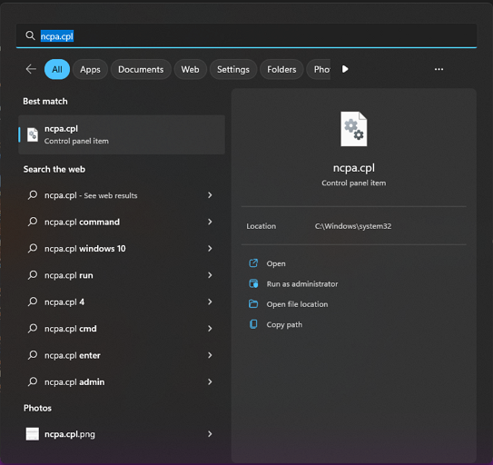Show more filter tabs with the arrow
This screenshot has width=493, height=465.
345,69
